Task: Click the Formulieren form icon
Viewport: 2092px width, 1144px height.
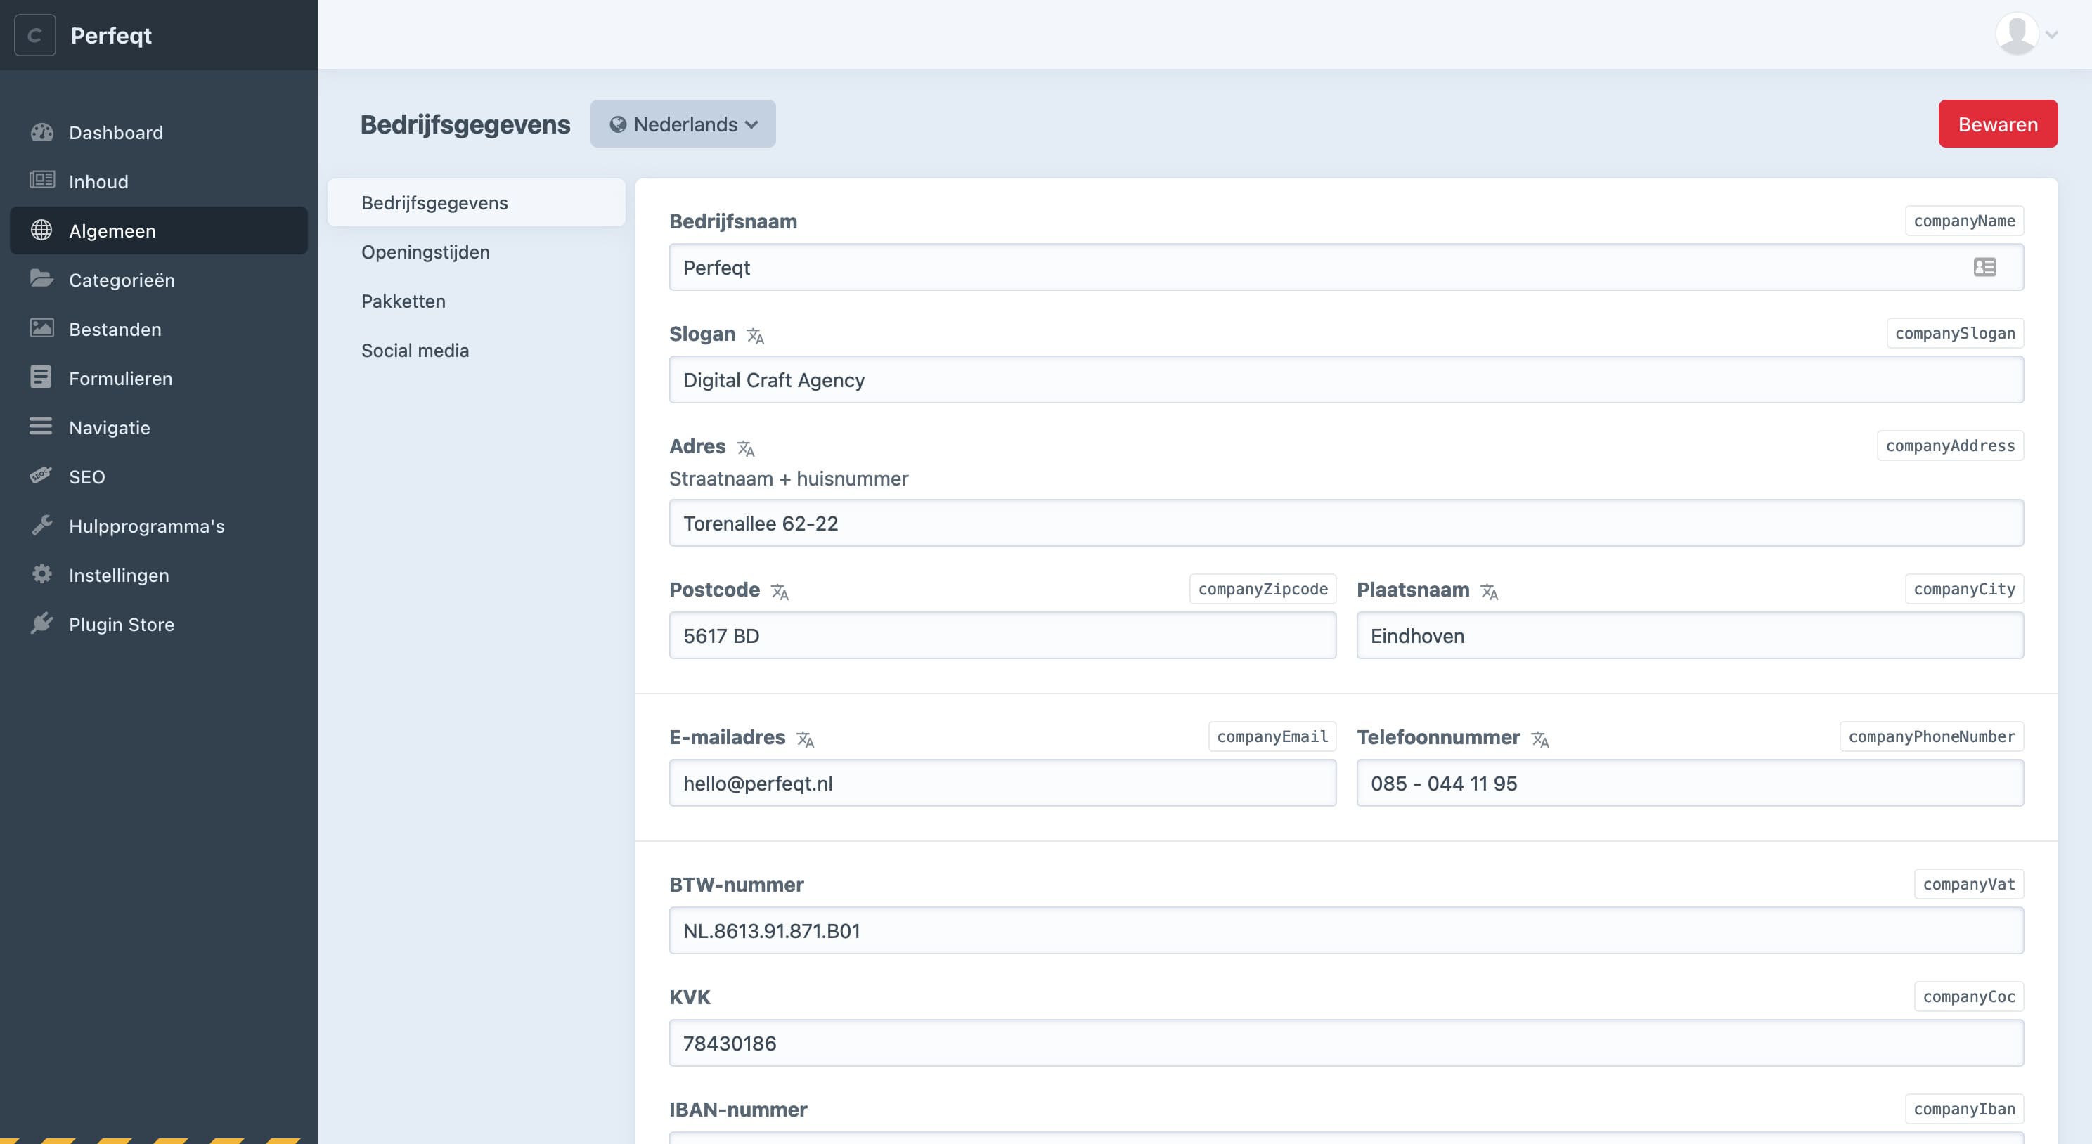Action: click(x=41, y=377)
